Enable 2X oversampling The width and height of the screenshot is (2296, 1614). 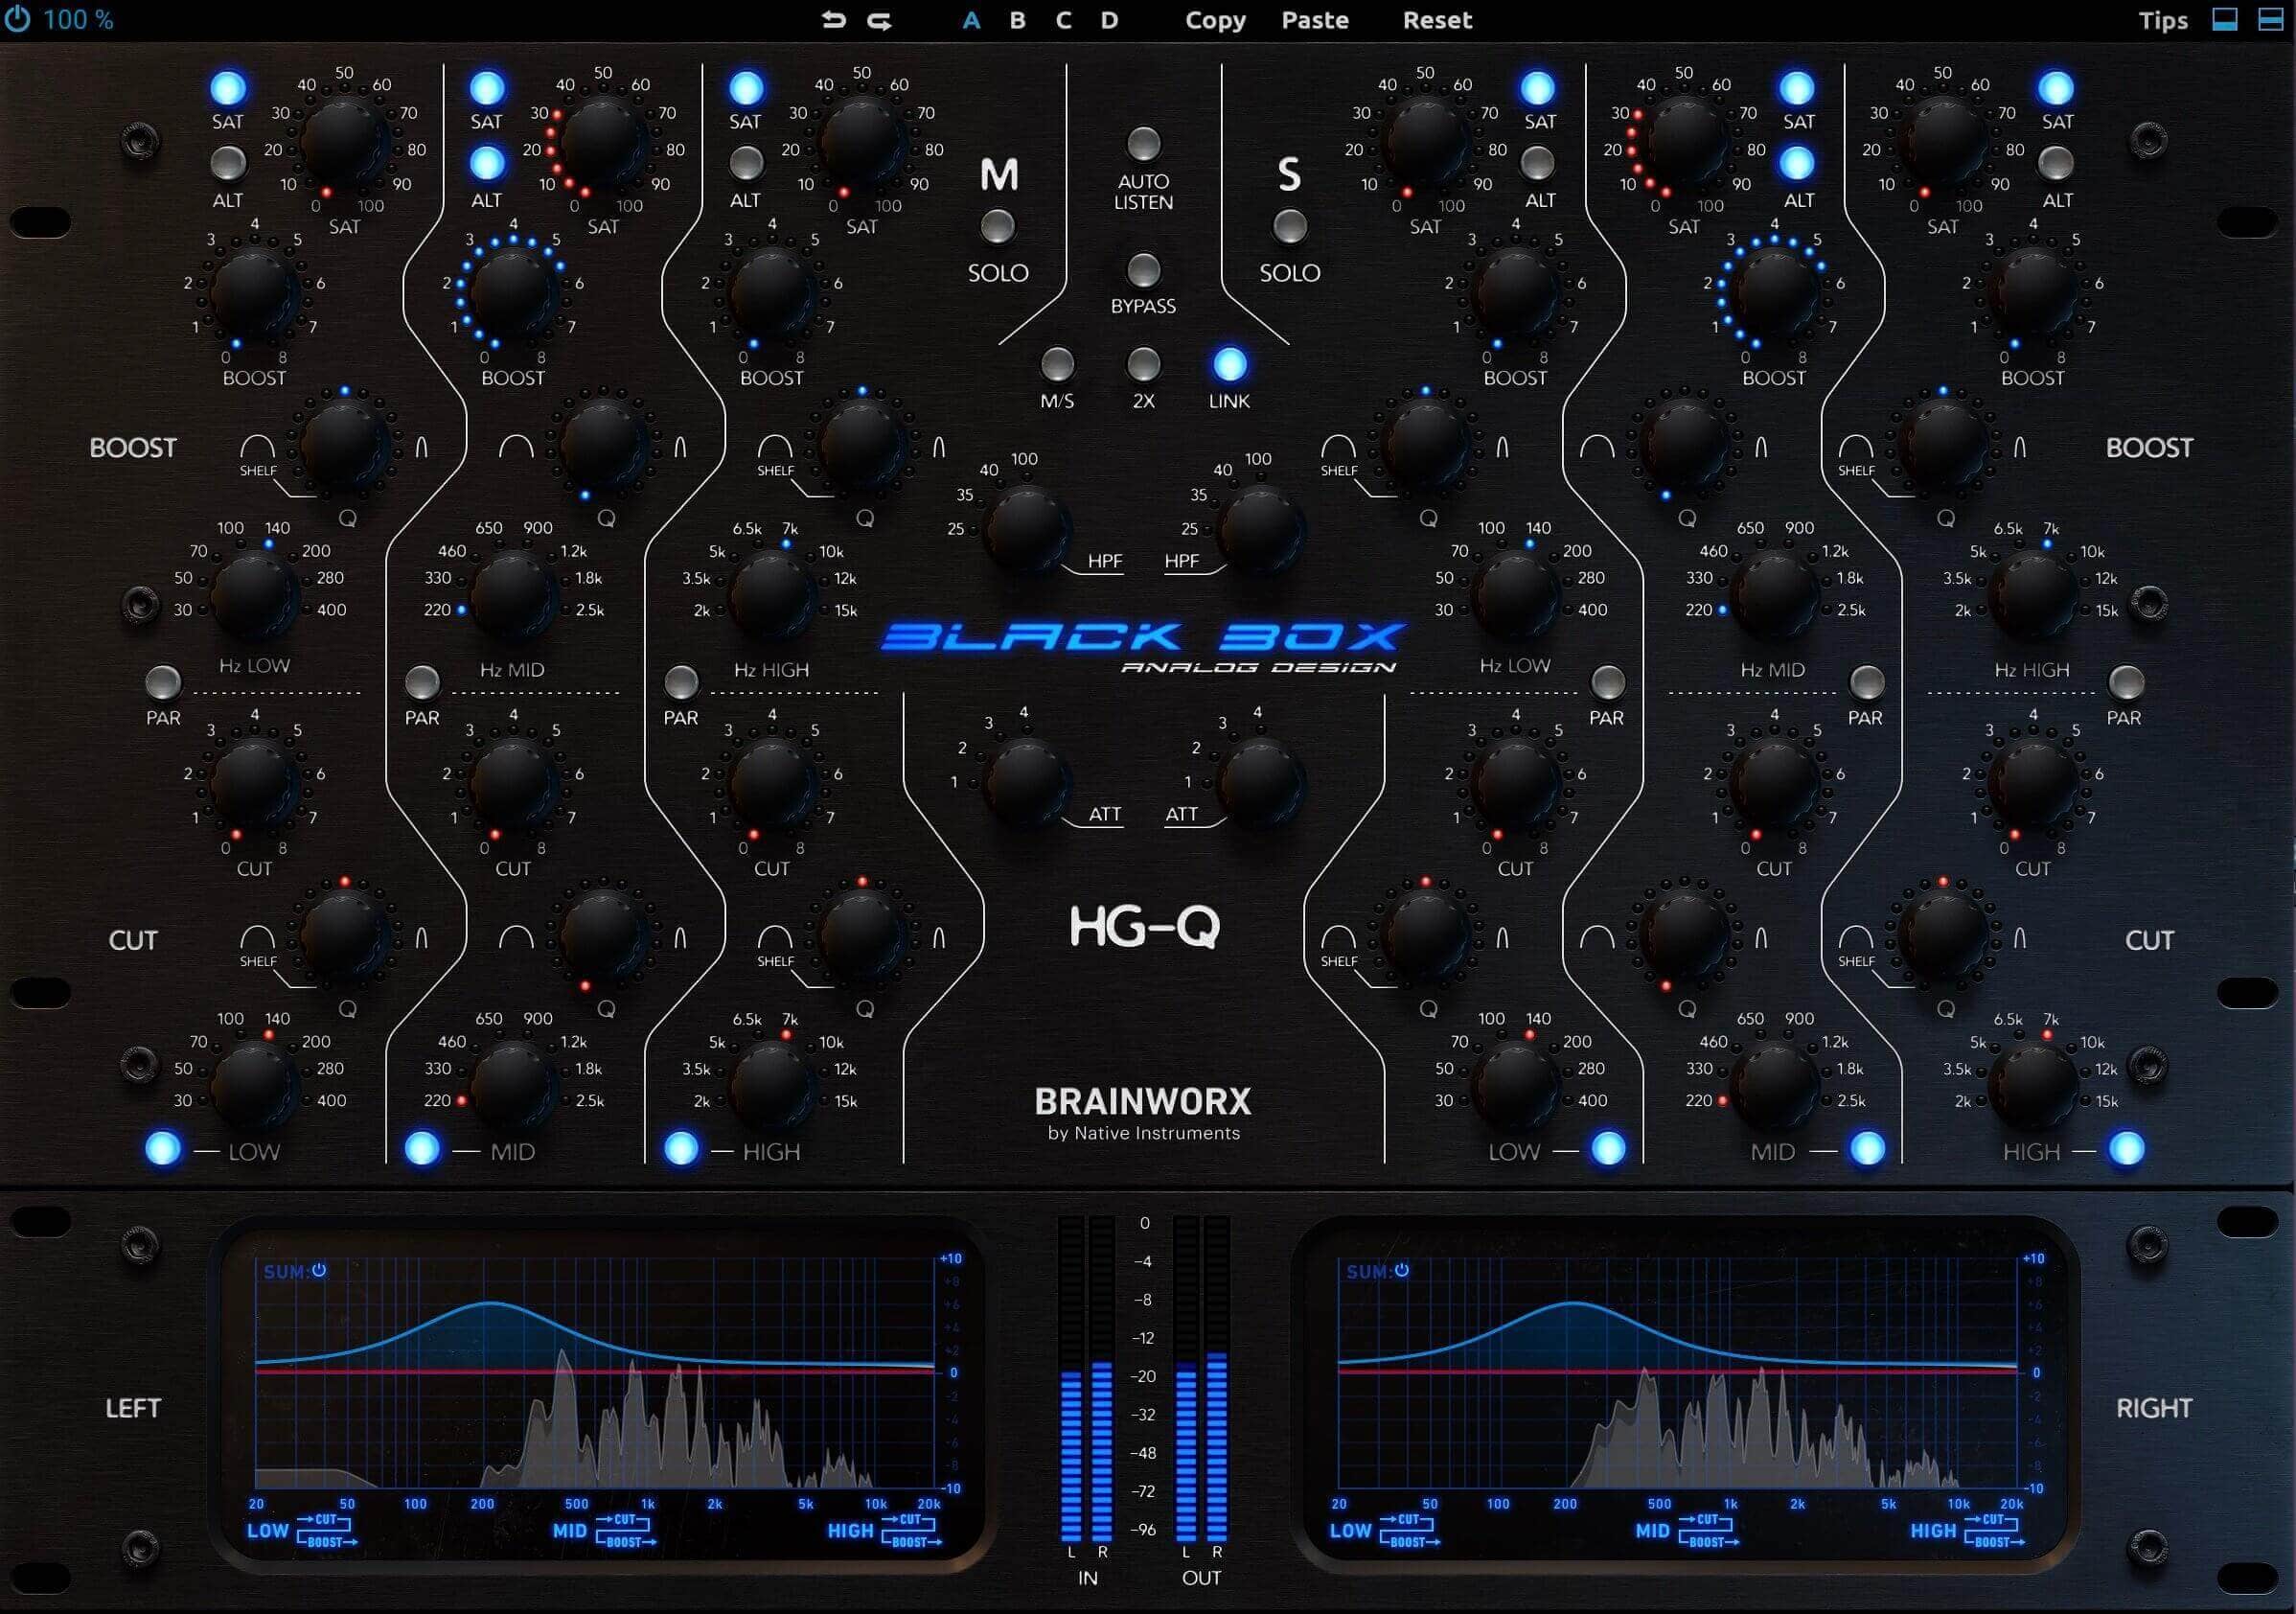point(1143,365)
